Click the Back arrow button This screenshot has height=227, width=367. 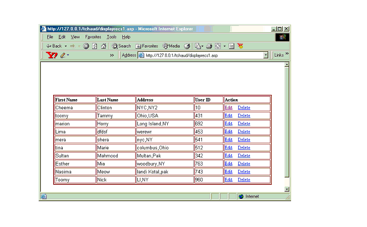tap(54, 46)
